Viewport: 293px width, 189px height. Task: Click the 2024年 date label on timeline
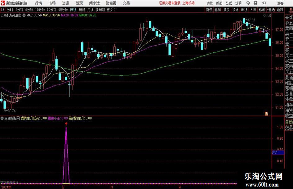coord(6,187)
